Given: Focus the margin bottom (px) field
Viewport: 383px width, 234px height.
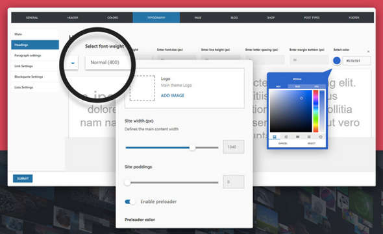Looking at the screenshot, I should tap(309, 60).
